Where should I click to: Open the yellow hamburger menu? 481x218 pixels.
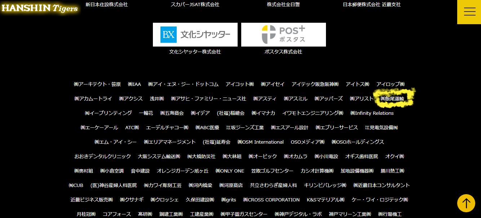coord(469,12)
